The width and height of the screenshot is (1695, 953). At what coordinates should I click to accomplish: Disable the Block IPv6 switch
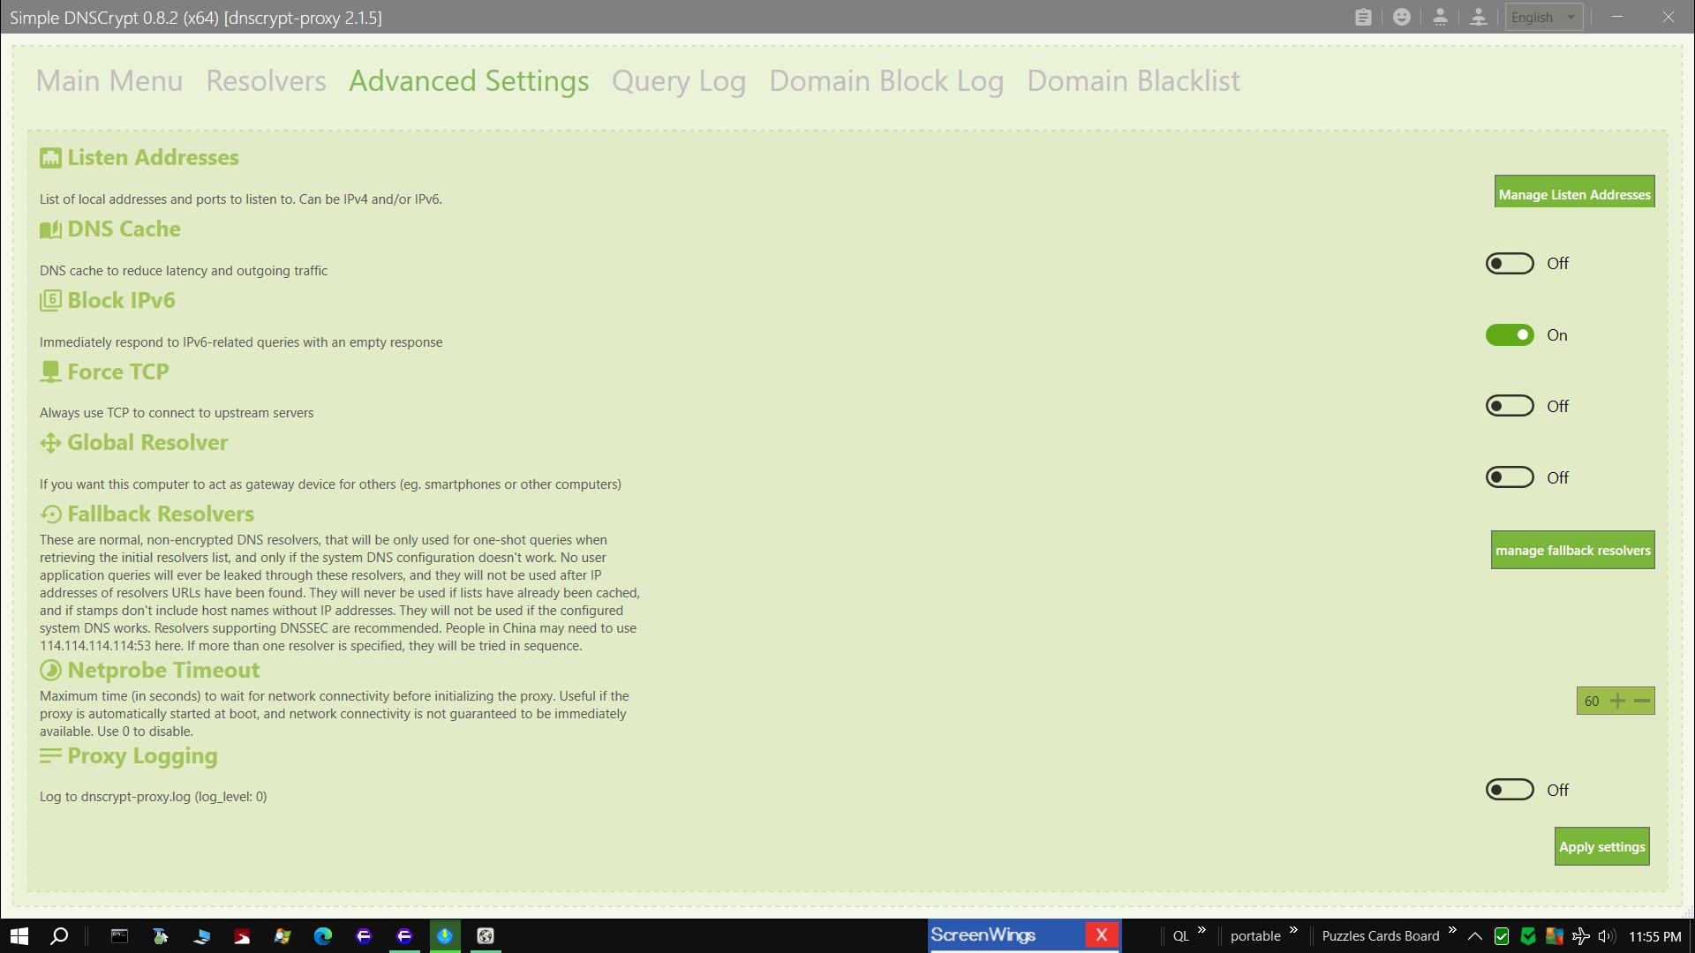1510,335
